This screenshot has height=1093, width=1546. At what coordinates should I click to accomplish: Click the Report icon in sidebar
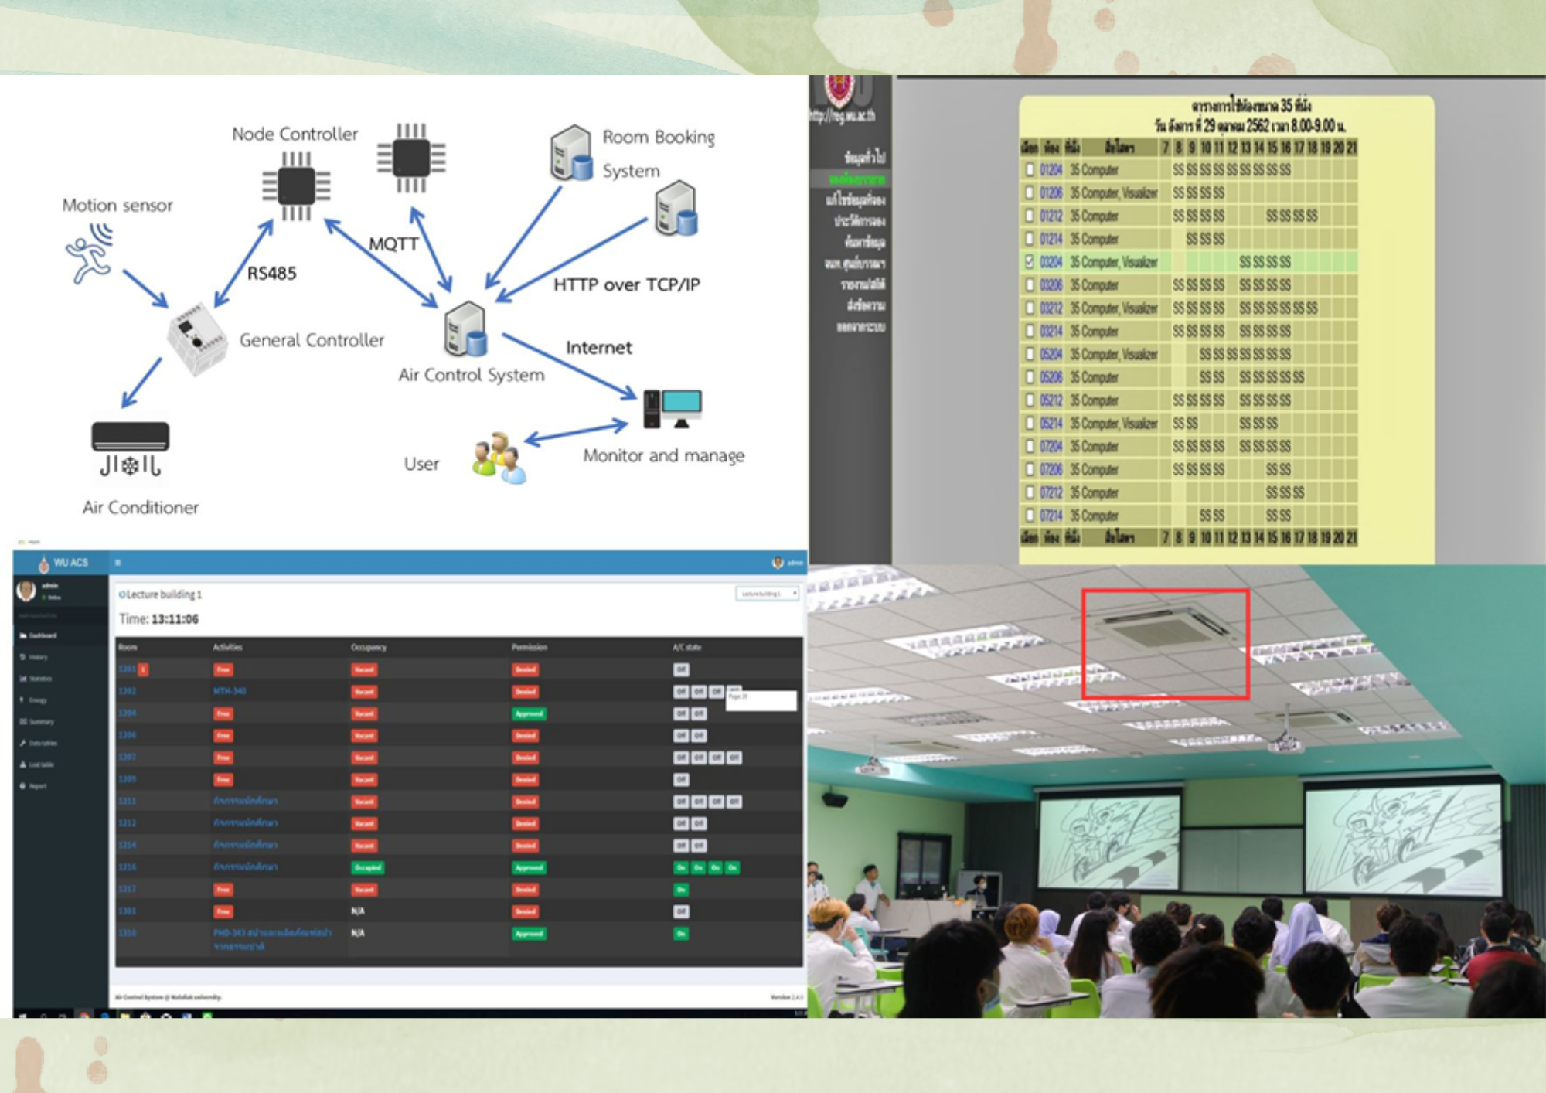click(x=22, y=785)
